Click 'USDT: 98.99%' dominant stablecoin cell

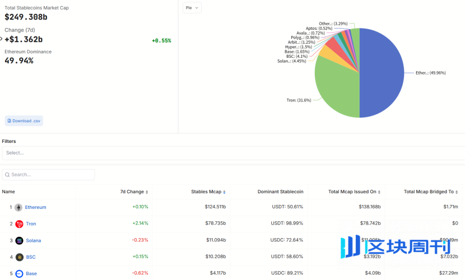click(x=287, y=224)
